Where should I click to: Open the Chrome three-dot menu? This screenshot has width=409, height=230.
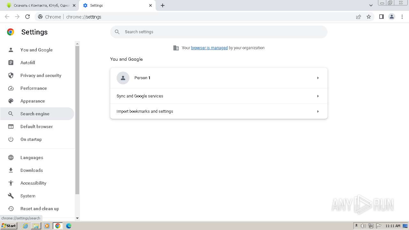(402, 17)
